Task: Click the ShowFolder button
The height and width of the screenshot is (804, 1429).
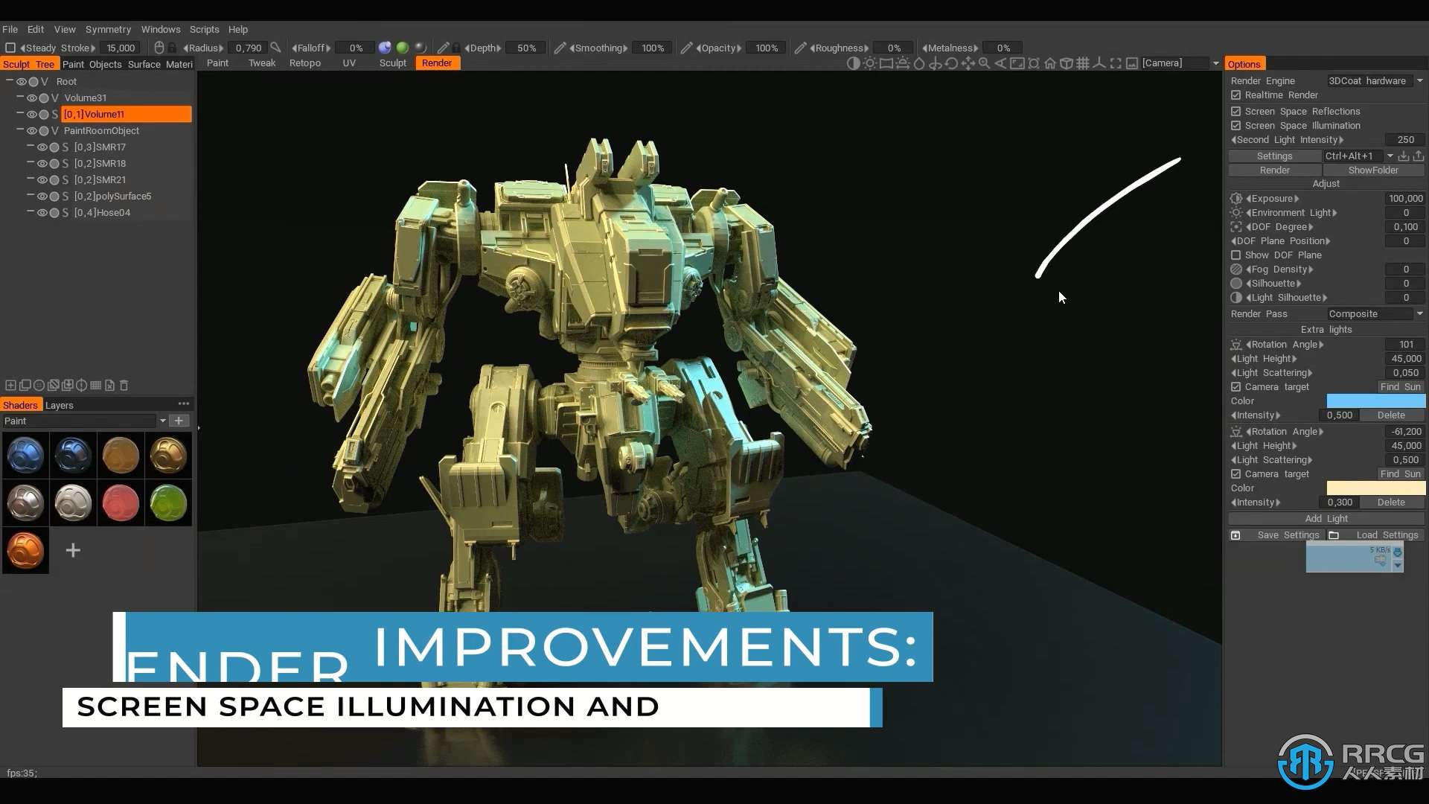Action: tap(1373, 170)
